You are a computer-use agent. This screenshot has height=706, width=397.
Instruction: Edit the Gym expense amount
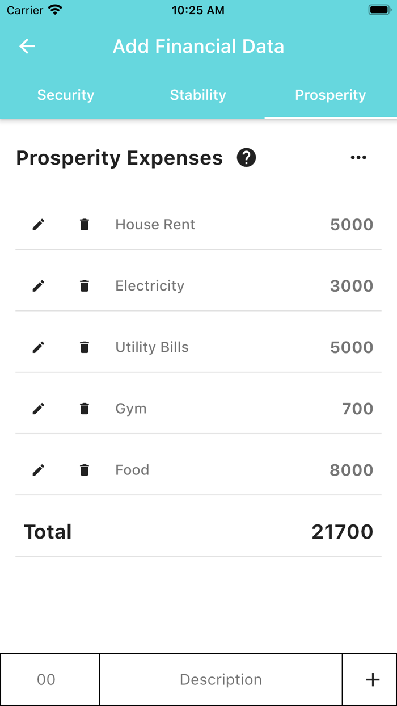(x=38, y=408)
